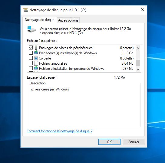This screenshot has width=165, height=163.
Task: Check Fichiers d'installation temporaires de Windows
Action: click(31, 68)
